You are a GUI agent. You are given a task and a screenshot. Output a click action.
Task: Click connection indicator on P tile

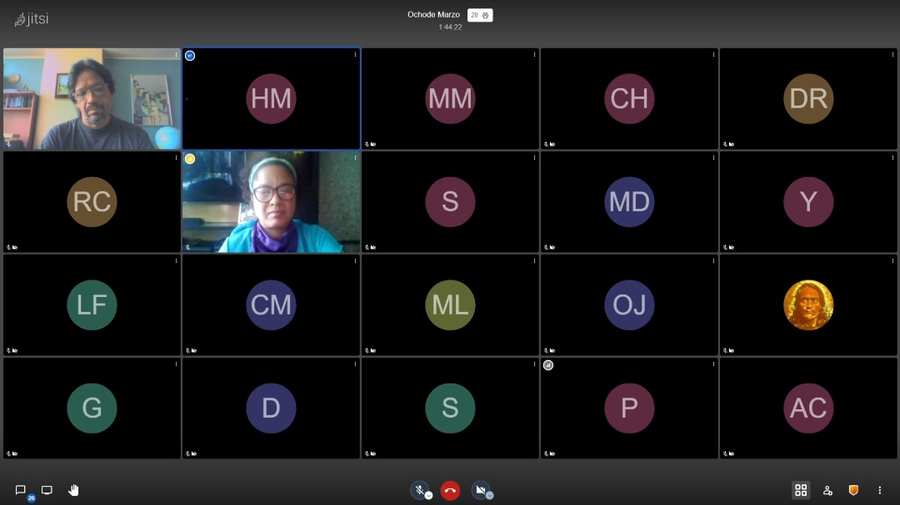(548, 365)
